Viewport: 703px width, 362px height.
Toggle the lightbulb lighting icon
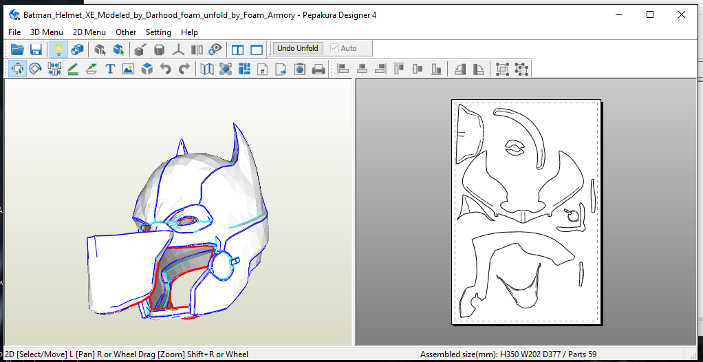58,49
